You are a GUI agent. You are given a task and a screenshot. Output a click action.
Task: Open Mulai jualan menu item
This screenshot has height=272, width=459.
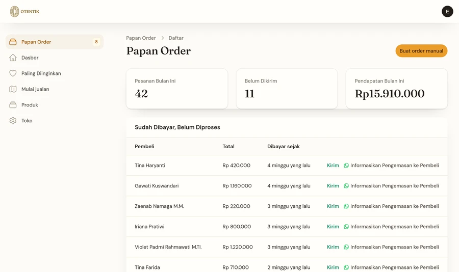(55, 89)
